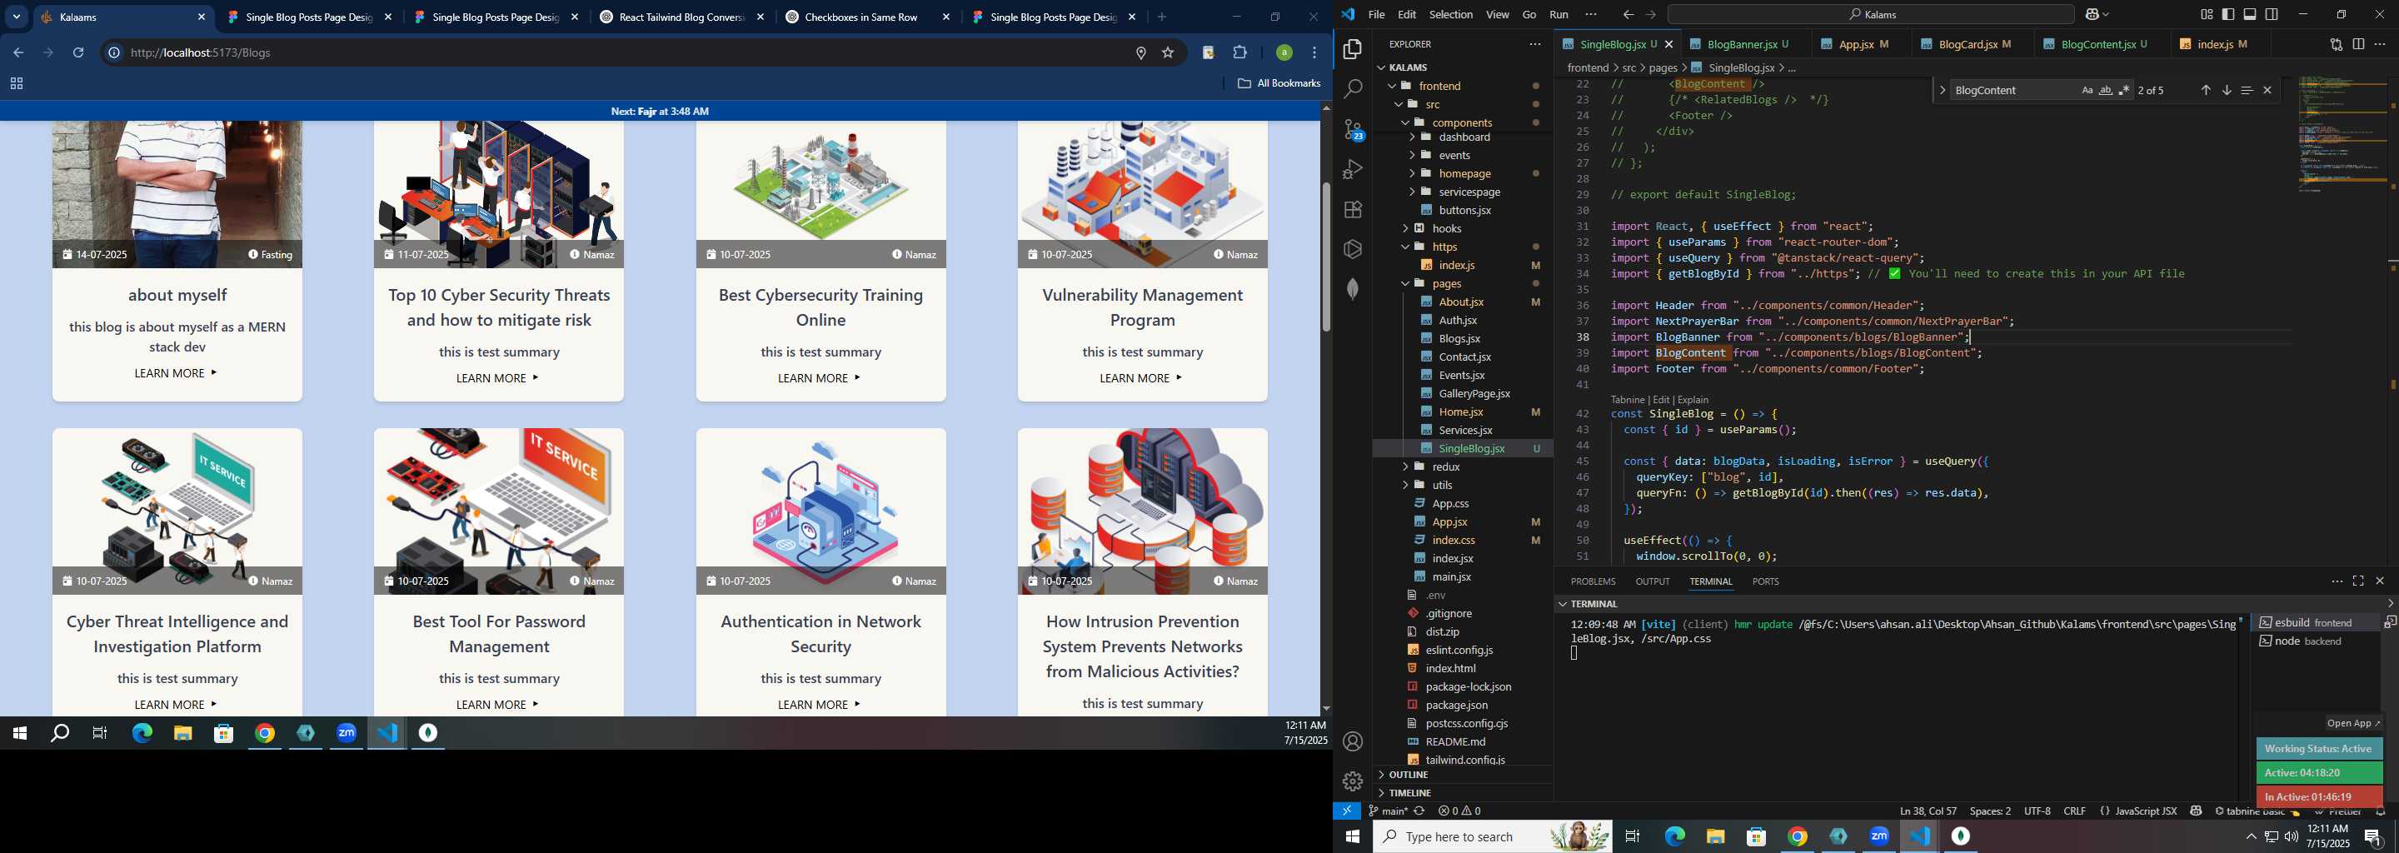Open the Chrome three-dot menu
Image resolution: width=2399 pixels, height=853 pixels.
coord(1315,53)
